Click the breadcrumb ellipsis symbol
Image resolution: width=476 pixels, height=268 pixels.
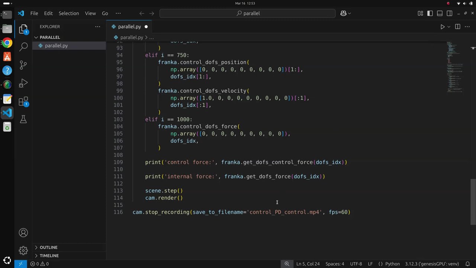151,38
